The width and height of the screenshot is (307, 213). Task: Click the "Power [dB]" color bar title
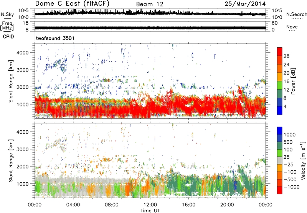(293, 81)
